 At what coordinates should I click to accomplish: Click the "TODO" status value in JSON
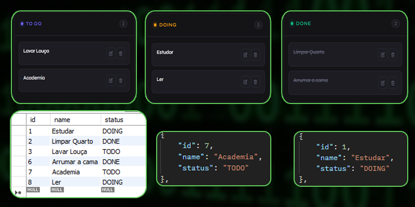(x=236, y=168)
